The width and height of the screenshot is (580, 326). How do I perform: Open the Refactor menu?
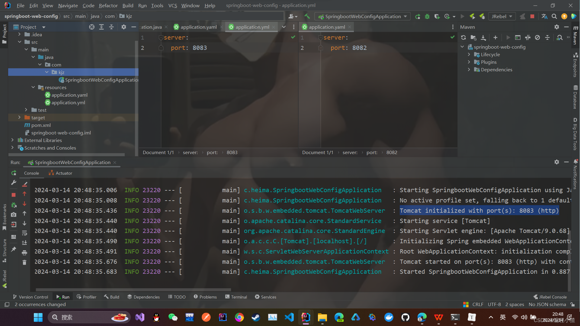[108, 5]
